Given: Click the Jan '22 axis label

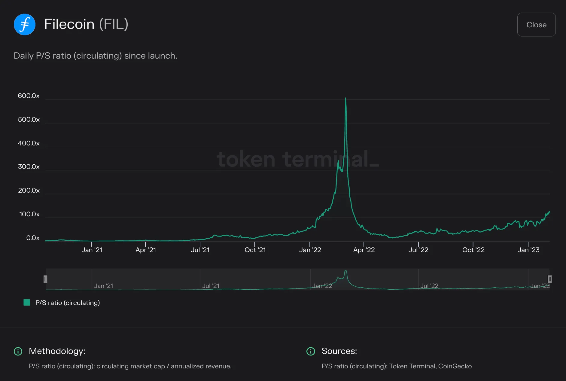Looking at the screenshot, I should (310, 250).
